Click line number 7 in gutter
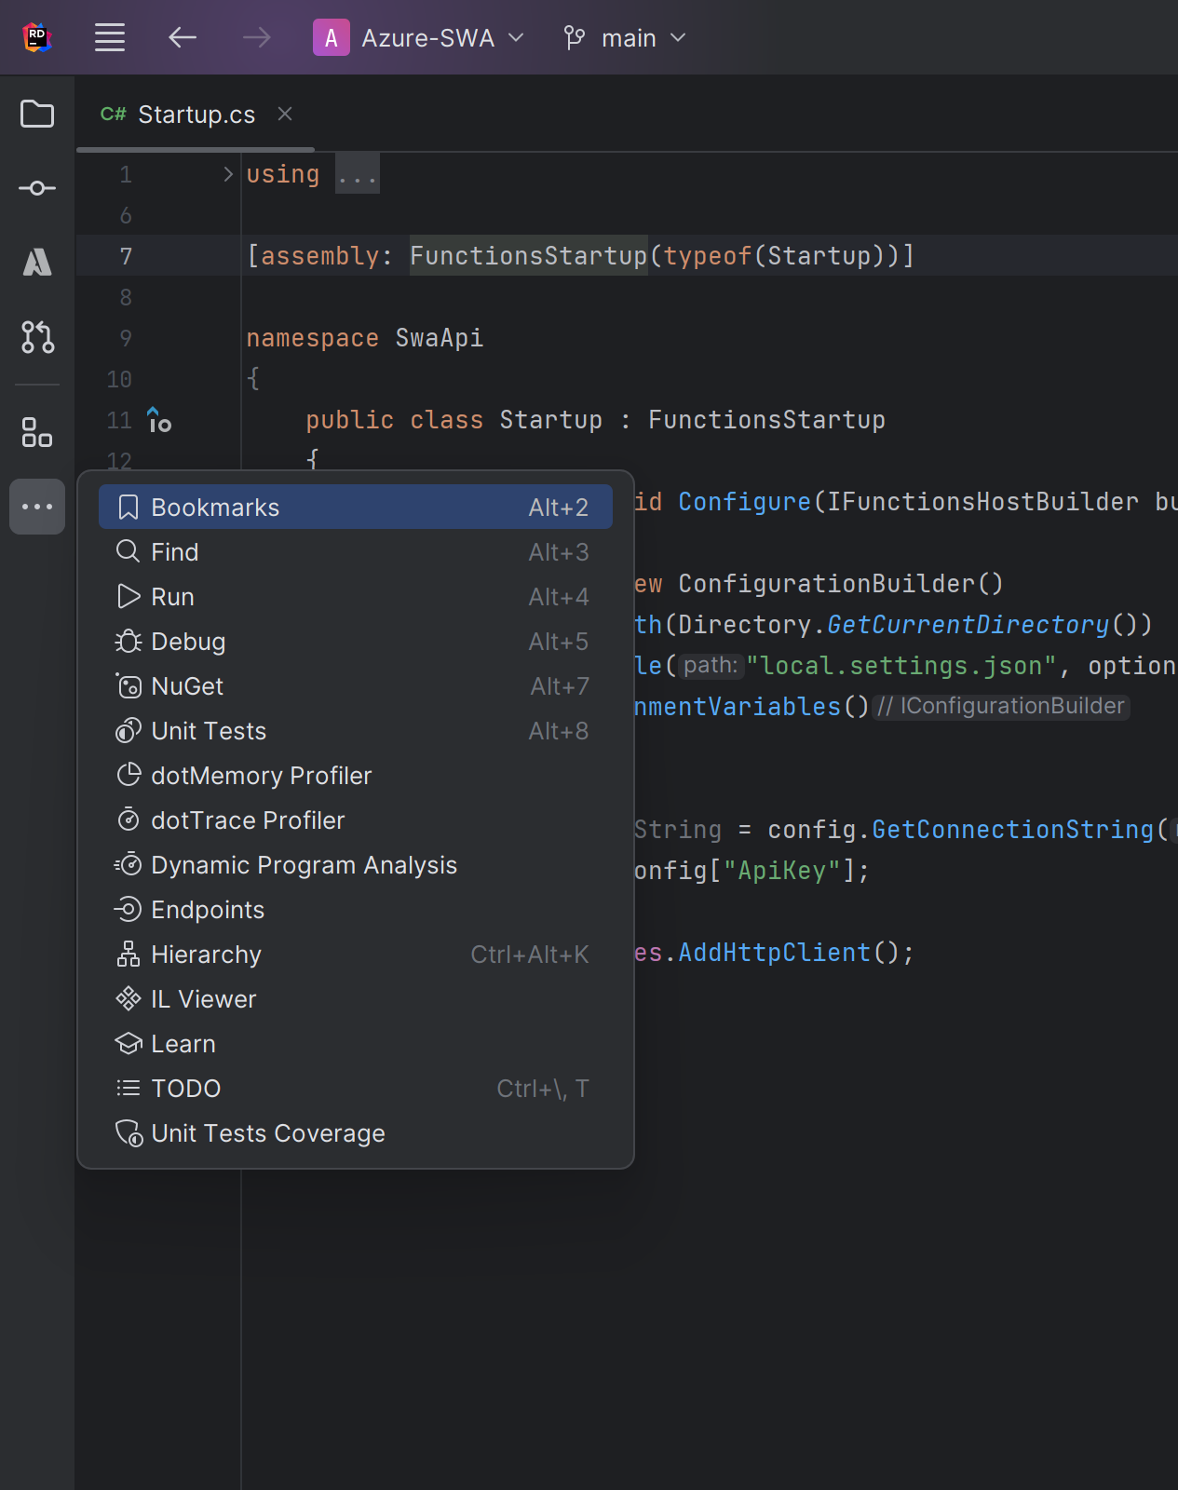 point(126,256)
